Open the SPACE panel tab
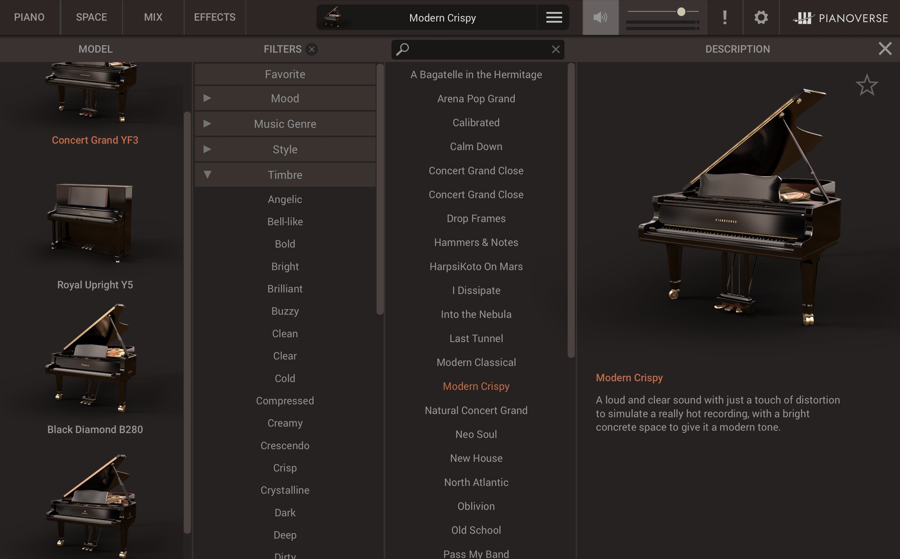The height and width of the screenshot is (559, 900). tap(90, 17)
